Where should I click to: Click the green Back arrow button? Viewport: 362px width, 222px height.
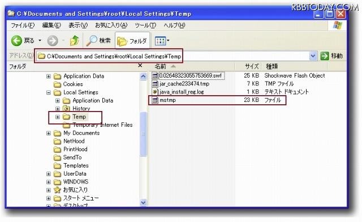tap(16, 41)
